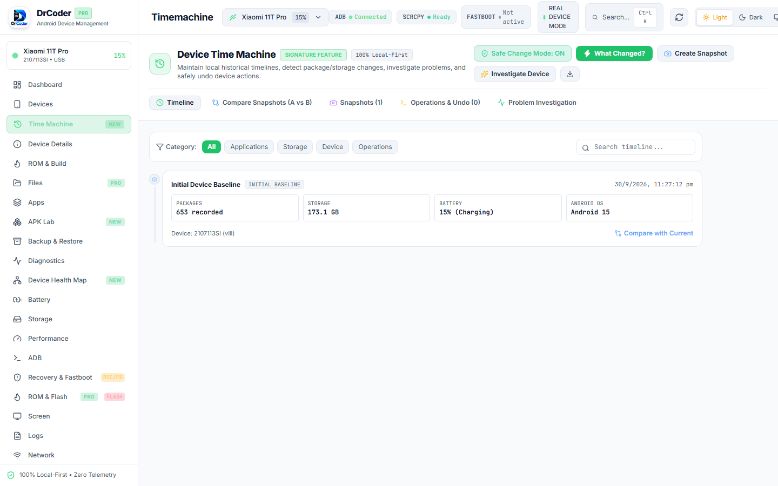This screenshot has height=486, width=778.
Task: Open the Apps section
Action: [x=69, y=202]
